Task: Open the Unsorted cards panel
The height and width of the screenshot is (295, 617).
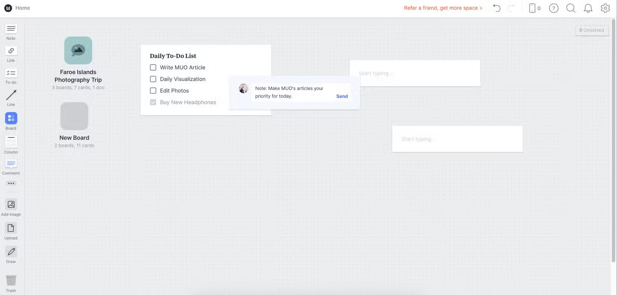Action: [592, 30]
